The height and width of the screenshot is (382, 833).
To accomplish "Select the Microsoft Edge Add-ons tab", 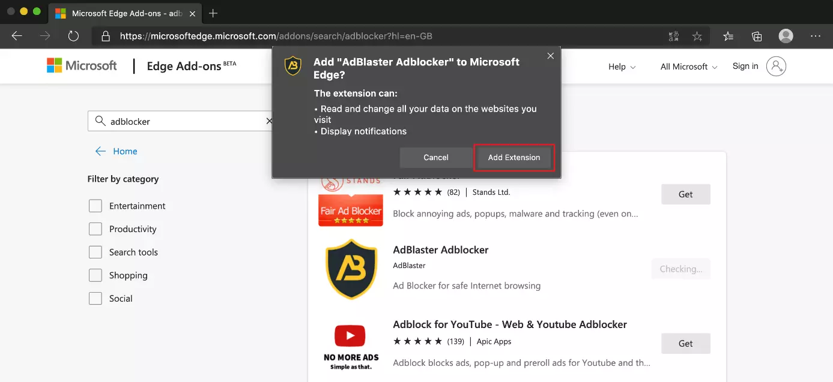I will coord(120,13).
